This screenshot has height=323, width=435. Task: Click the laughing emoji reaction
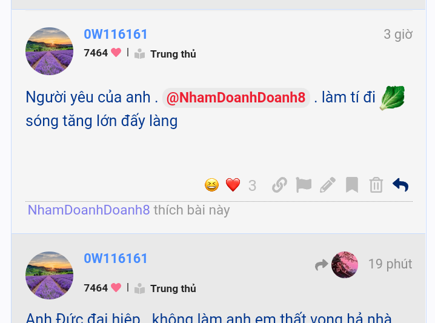point(211,185)
